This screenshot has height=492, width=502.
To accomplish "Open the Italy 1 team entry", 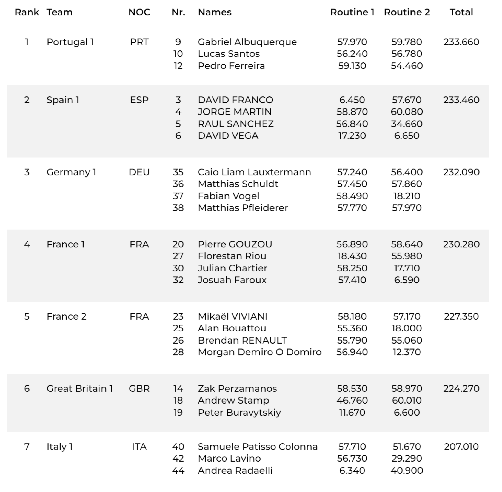I will 59,447.
